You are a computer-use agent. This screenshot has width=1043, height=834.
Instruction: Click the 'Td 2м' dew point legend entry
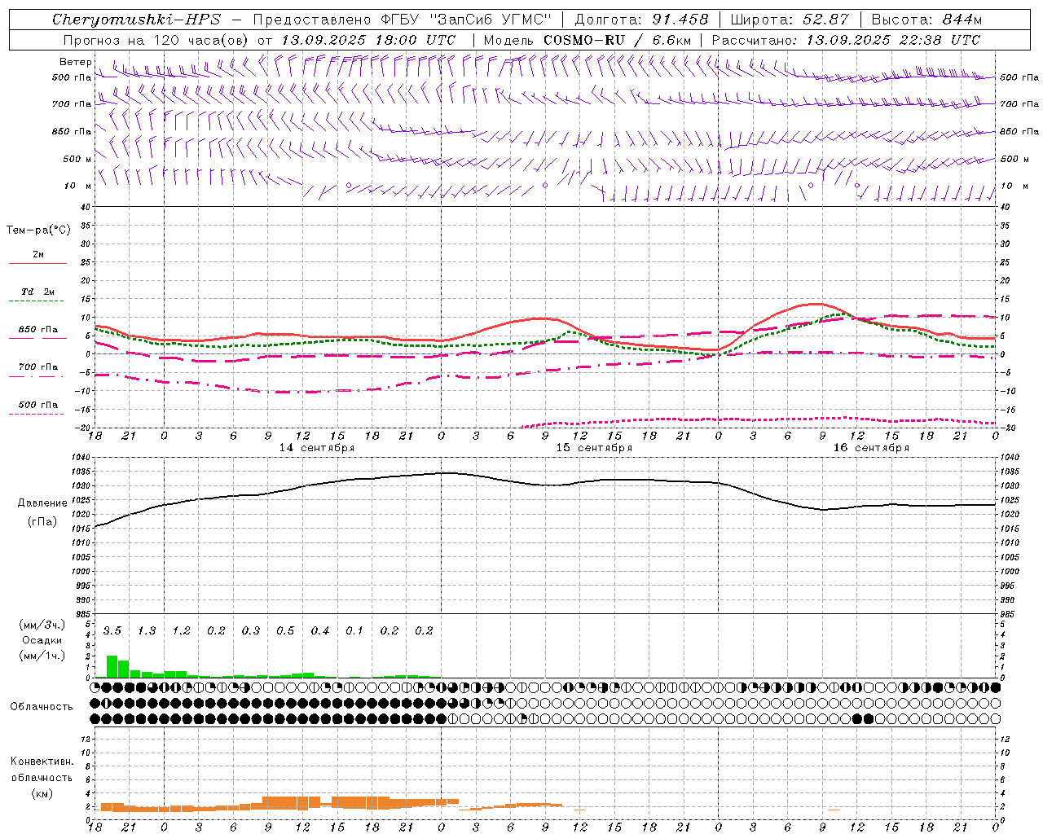[x=38, y=292]
